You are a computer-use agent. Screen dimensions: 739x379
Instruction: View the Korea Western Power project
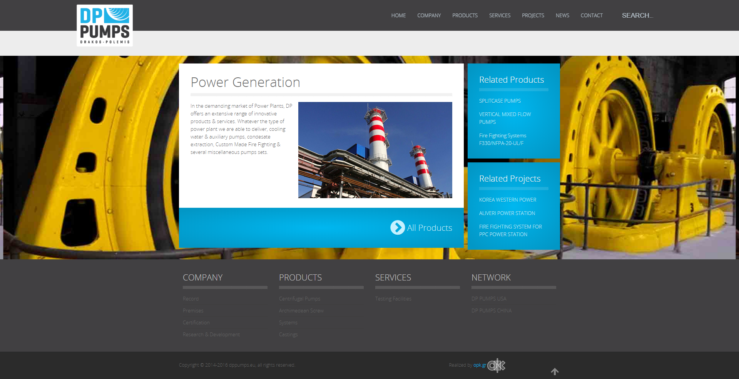point(507,200)
